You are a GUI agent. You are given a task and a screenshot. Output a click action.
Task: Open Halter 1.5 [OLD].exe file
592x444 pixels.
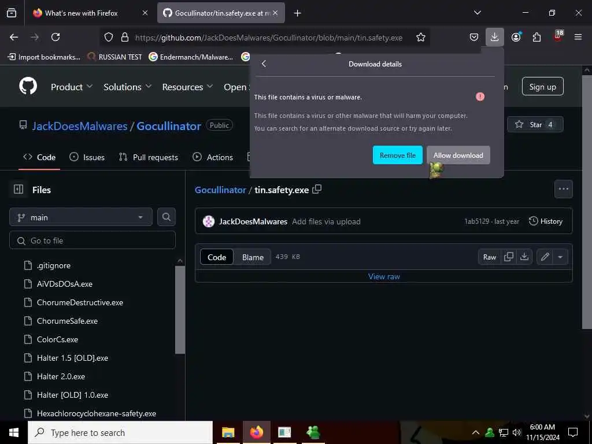coord(72,358)
